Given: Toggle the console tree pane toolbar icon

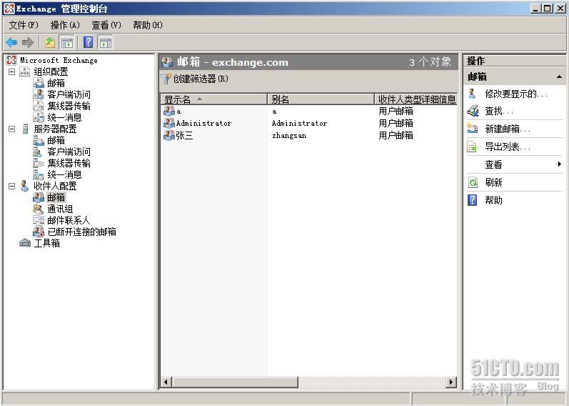Looking at the screenshot, I should click(67, 42).
